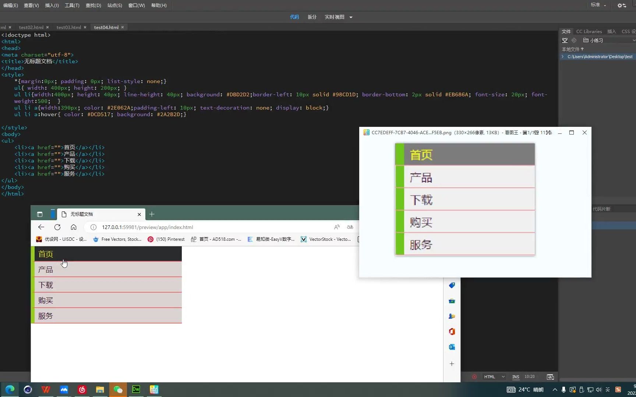Open WeChat from the taskbar

click(118, 389)
